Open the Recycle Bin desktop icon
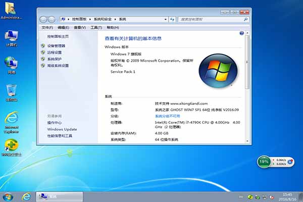Screen dimensions: 303x202 [x=12, y=92]
